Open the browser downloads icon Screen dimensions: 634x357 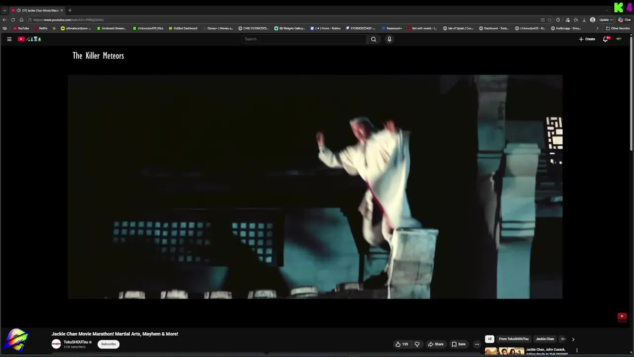click(x=584, y=20)
